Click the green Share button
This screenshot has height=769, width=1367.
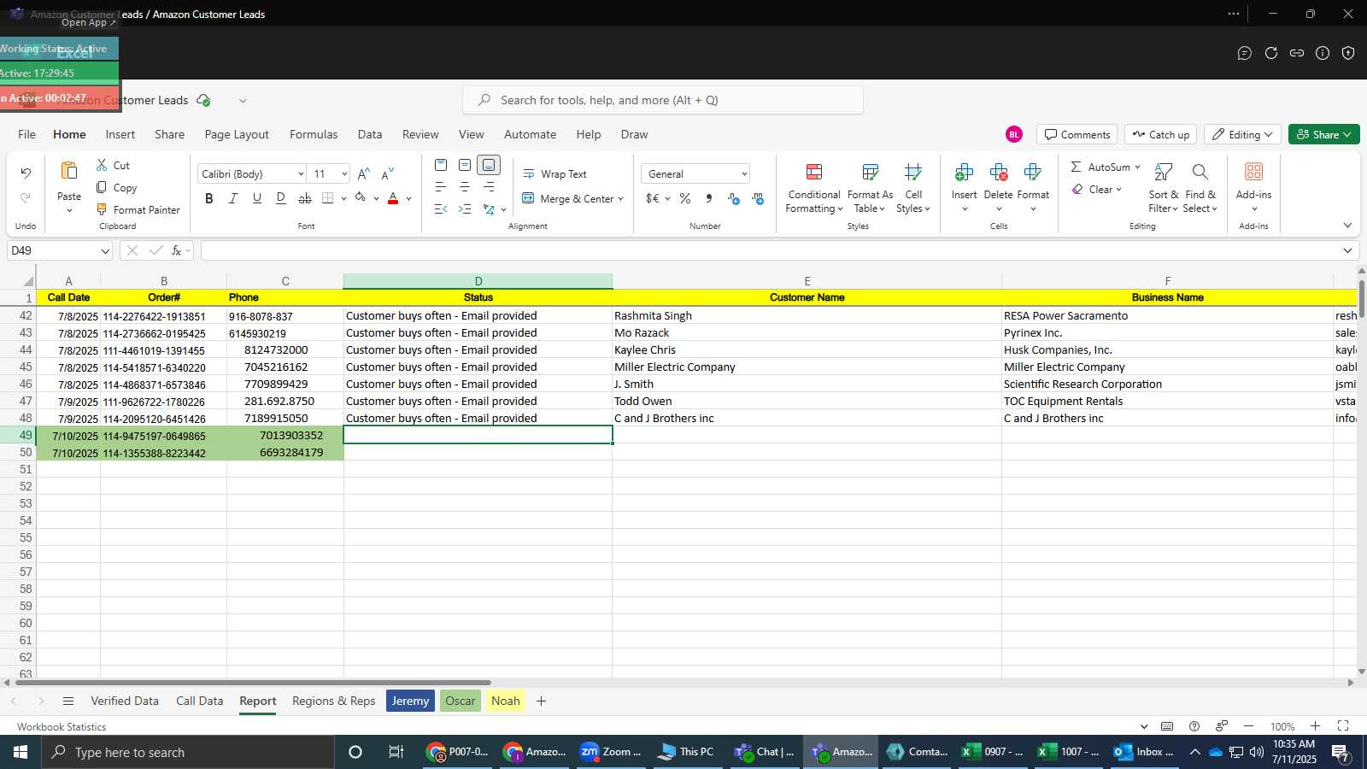(x=1323, y=134)
